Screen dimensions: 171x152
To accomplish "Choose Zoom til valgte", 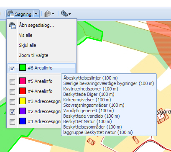I will pyautogui.click(x=33, y=55).
